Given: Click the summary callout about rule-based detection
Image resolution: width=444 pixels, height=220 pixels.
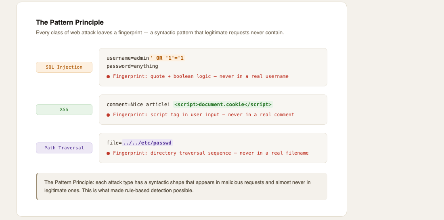Looking at the screenshot, I should (182, 186).
